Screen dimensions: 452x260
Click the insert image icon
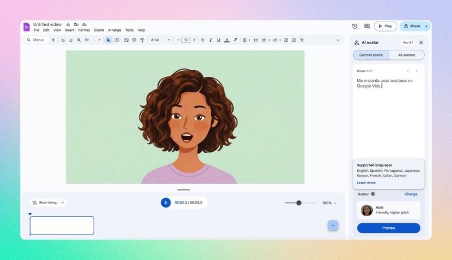tap(126, 40)
